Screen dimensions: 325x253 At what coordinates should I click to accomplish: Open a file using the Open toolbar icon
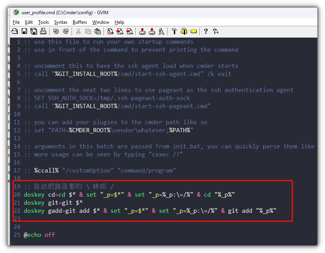[x=15, y=31]
